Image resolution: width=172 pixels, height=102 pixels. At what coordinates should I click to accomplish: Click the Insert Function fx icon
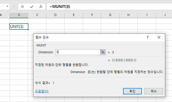click(41, 7)
